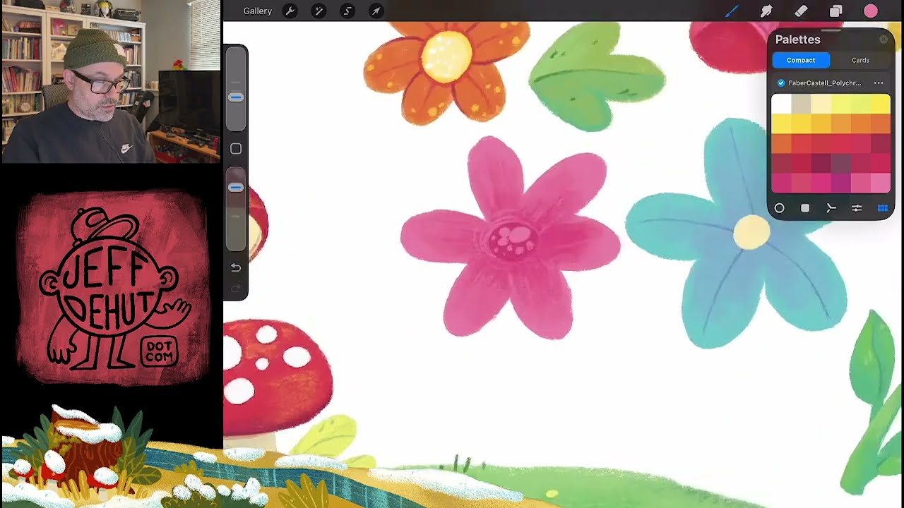Close the Palettes panel

[x=884, y=40]
